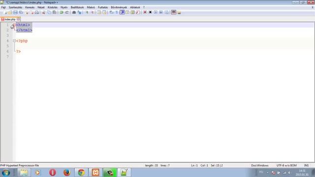Click the Open file toolbar icon
This screenshot has width=315, height=177.
[x=10, y=12]
